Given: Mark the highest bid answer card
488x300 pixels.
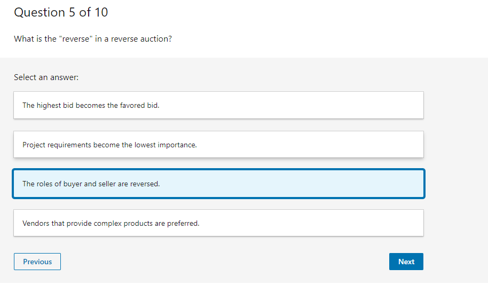Looking at the screenshot, I should (218, 105).
